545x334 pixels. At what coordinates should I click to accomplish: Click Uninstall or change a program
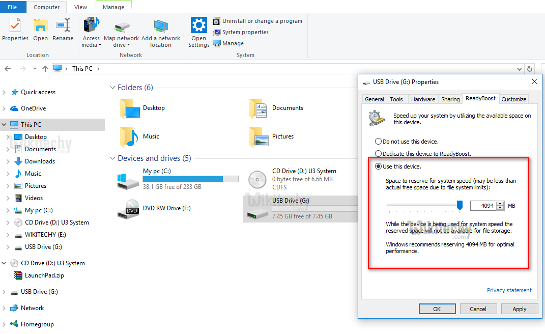pos(262,21)
